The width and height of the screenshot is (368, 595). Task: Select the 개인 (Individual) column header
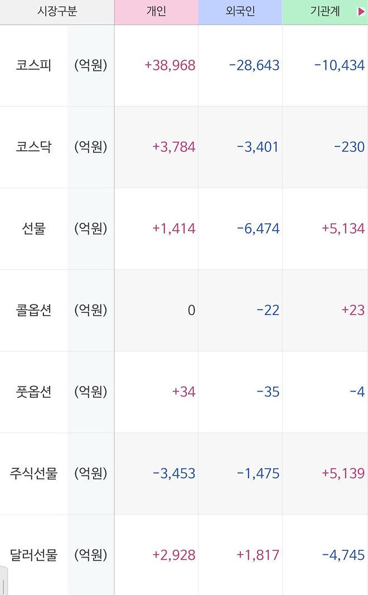[156, 11]
